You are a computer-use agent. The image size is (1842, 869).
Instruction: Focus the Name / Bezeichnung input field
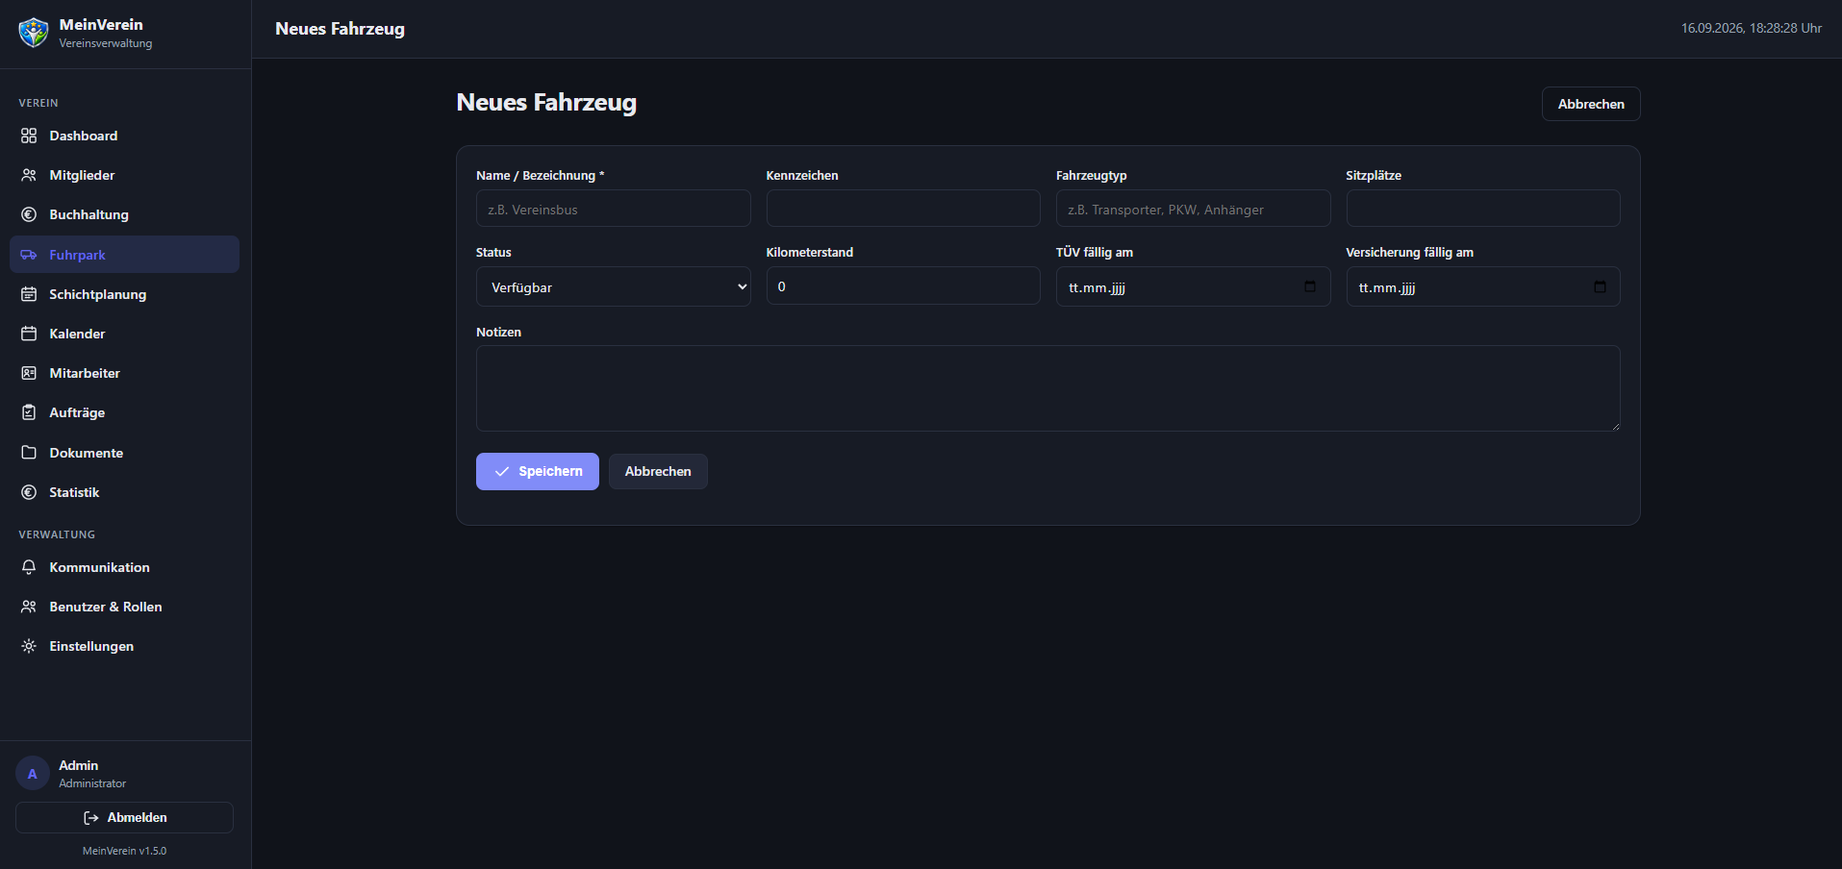point(614,209)
